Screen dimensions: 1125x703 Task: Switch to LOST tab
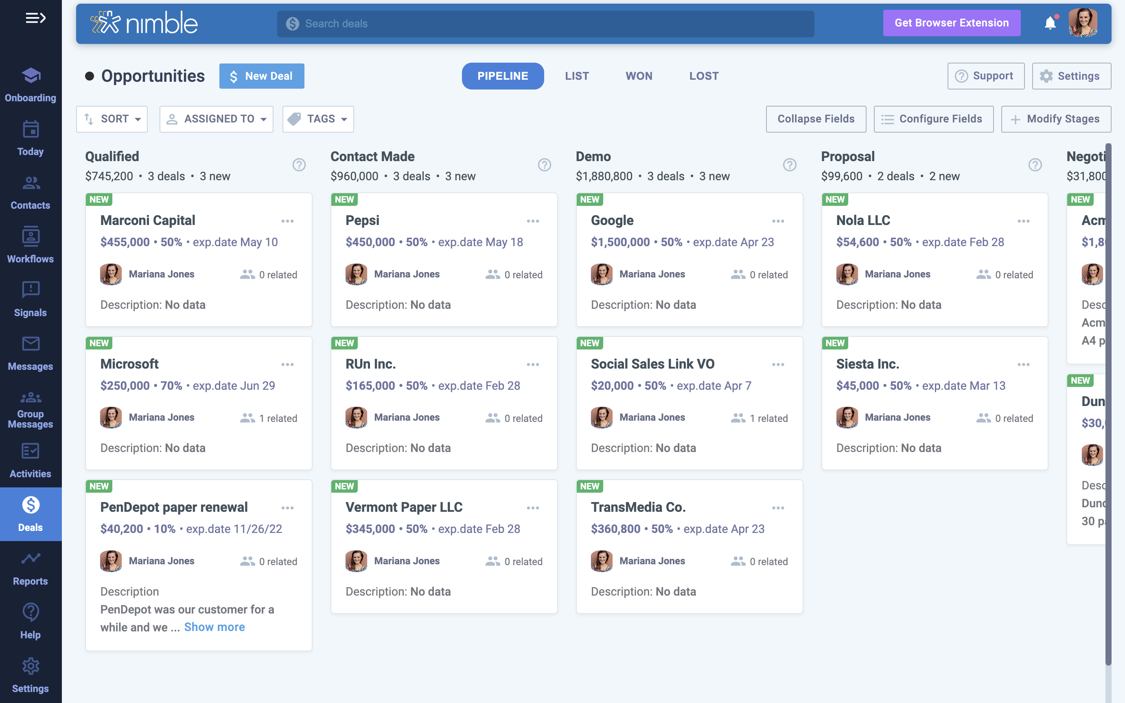tap(704, 76)
